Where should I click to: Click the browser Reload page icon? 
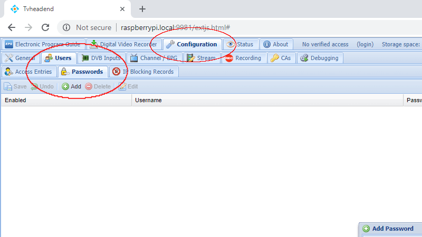point(45,27)
